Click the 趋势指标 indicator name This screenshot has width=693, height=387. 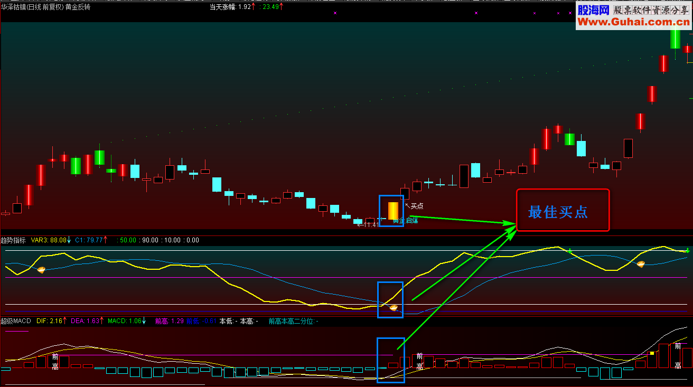coord(13,240)
